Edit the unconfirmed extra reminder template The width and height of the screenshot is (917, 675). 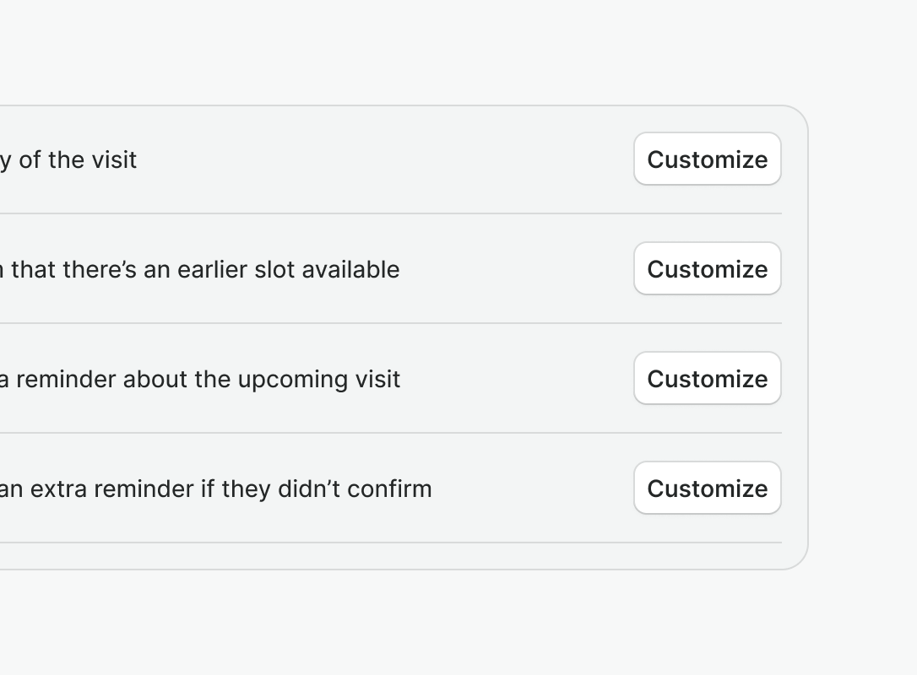(707, 488)
